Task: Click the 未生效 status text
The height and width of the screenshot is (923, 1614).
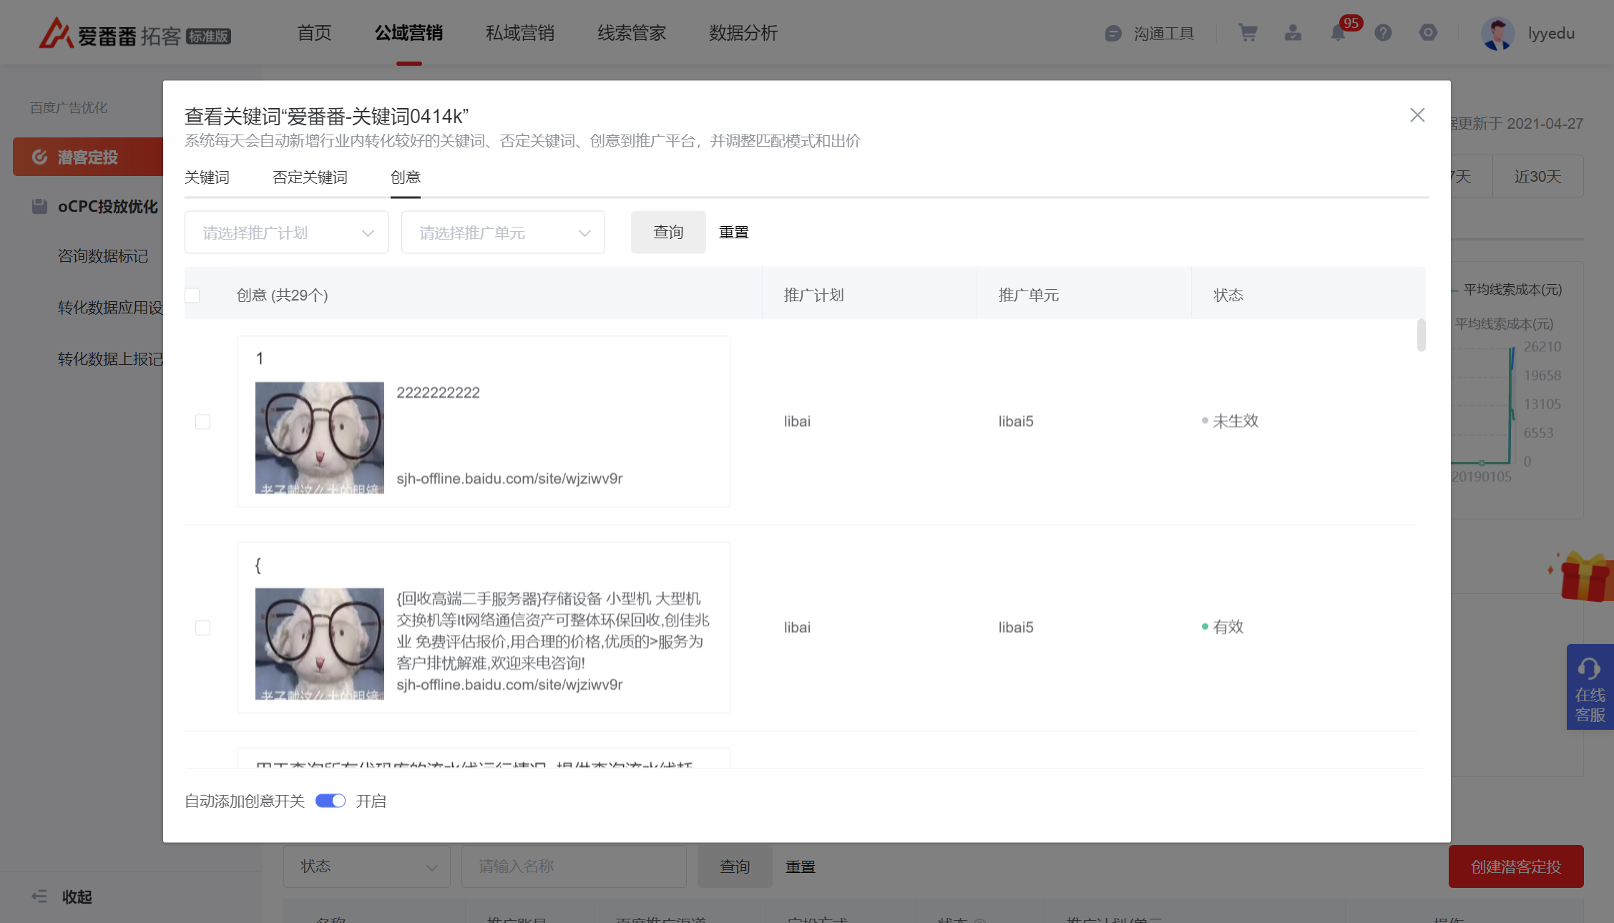Action: tap(1236, 421)
